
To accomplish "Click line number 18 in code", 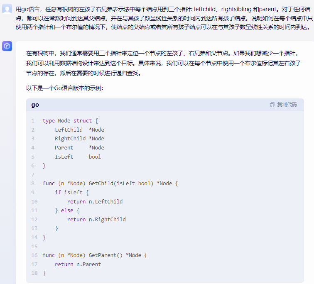I will tap(34, 273).
